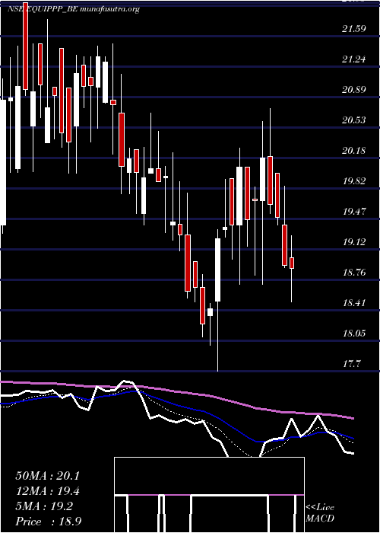380x533 pixels.
Task: Click the <<Live MACD label
Action: pos(320,512)
